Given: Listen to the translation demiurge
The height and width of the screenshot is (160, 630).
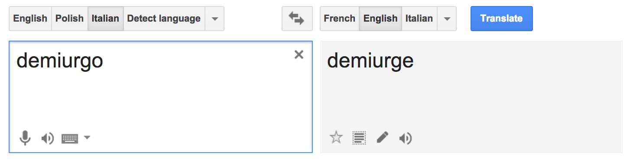Looking at the screenshot, I should pos(405,138).
